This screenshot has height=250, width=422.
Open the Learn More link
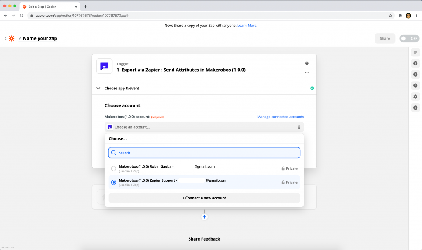(247, 25)
